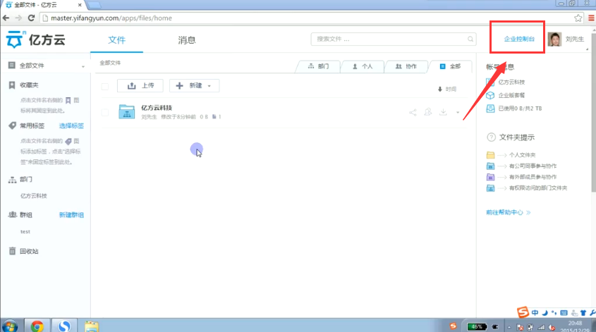Tick the 亿方云科技 folder checkbox
The height and width of the screenshot is (332, 596).
coord(105,112)
